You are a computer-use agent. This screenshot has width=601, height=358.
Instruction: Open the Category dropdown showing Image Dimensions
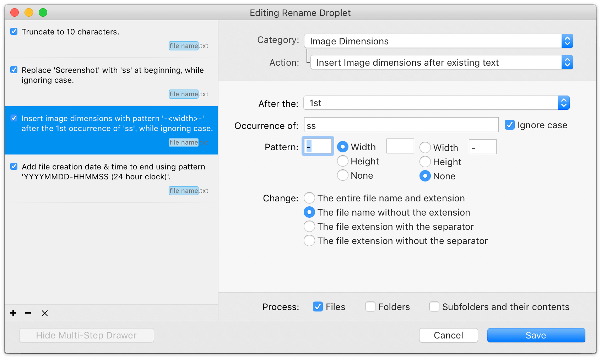click(439, 41)
